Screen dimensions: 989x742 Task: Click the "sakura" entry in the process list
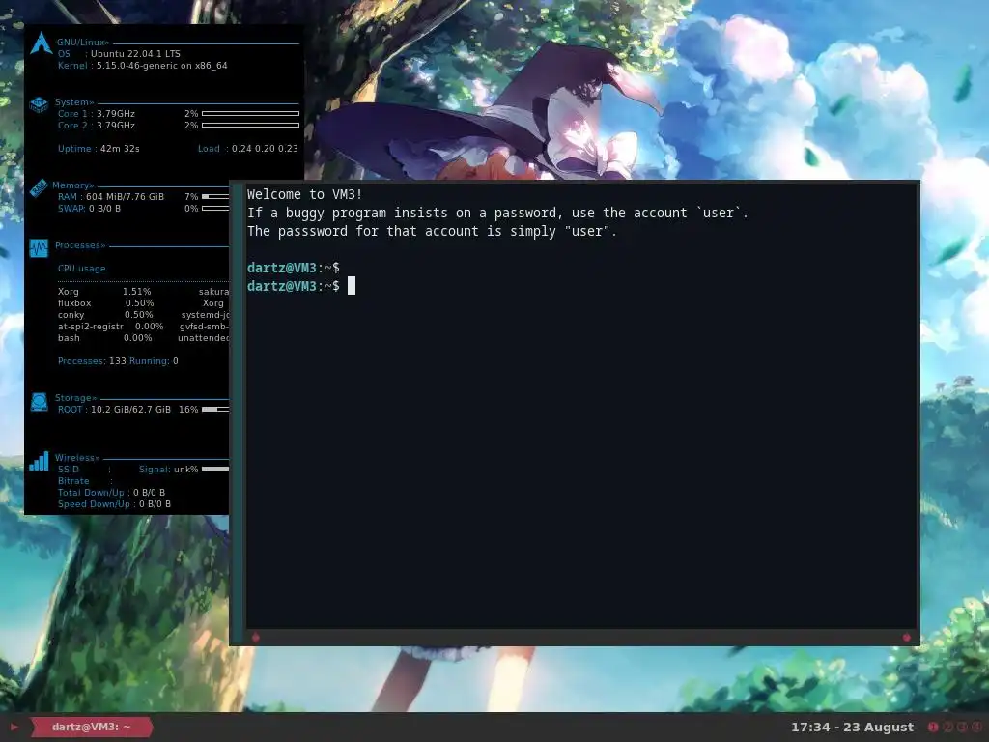click(213, 292)
